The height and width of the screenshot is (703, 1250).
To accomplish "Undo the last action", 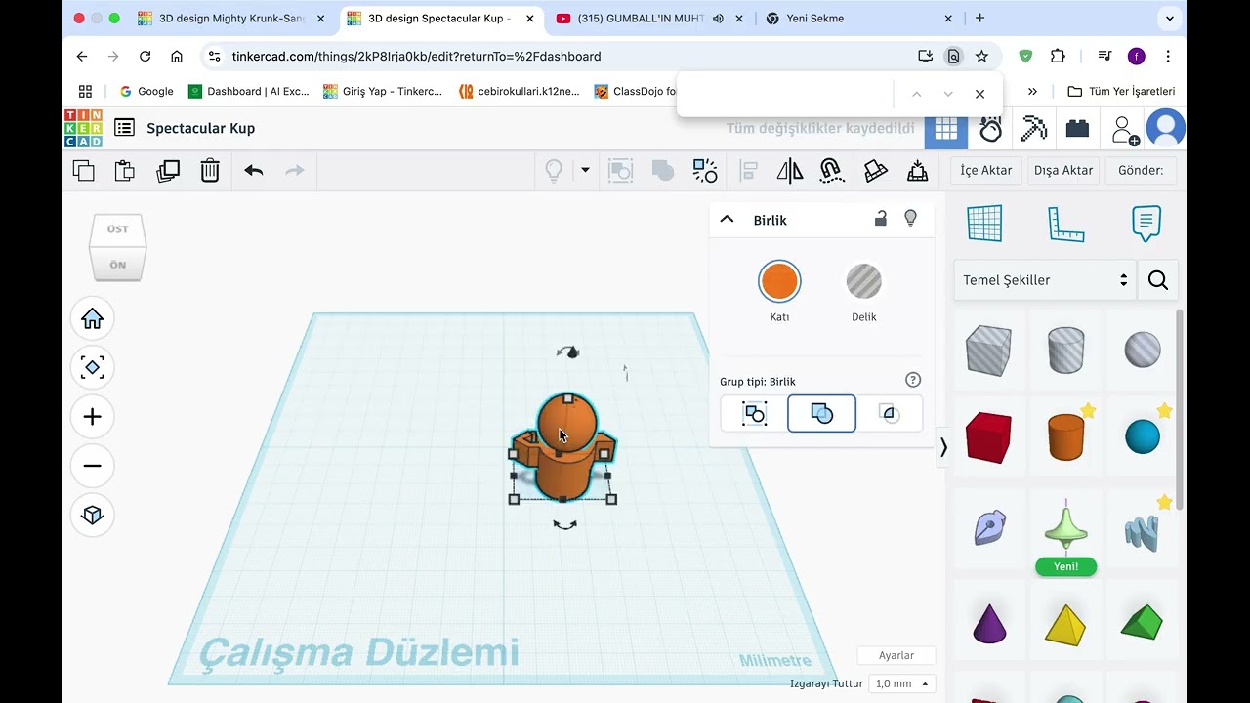I will tap(254, 171).
